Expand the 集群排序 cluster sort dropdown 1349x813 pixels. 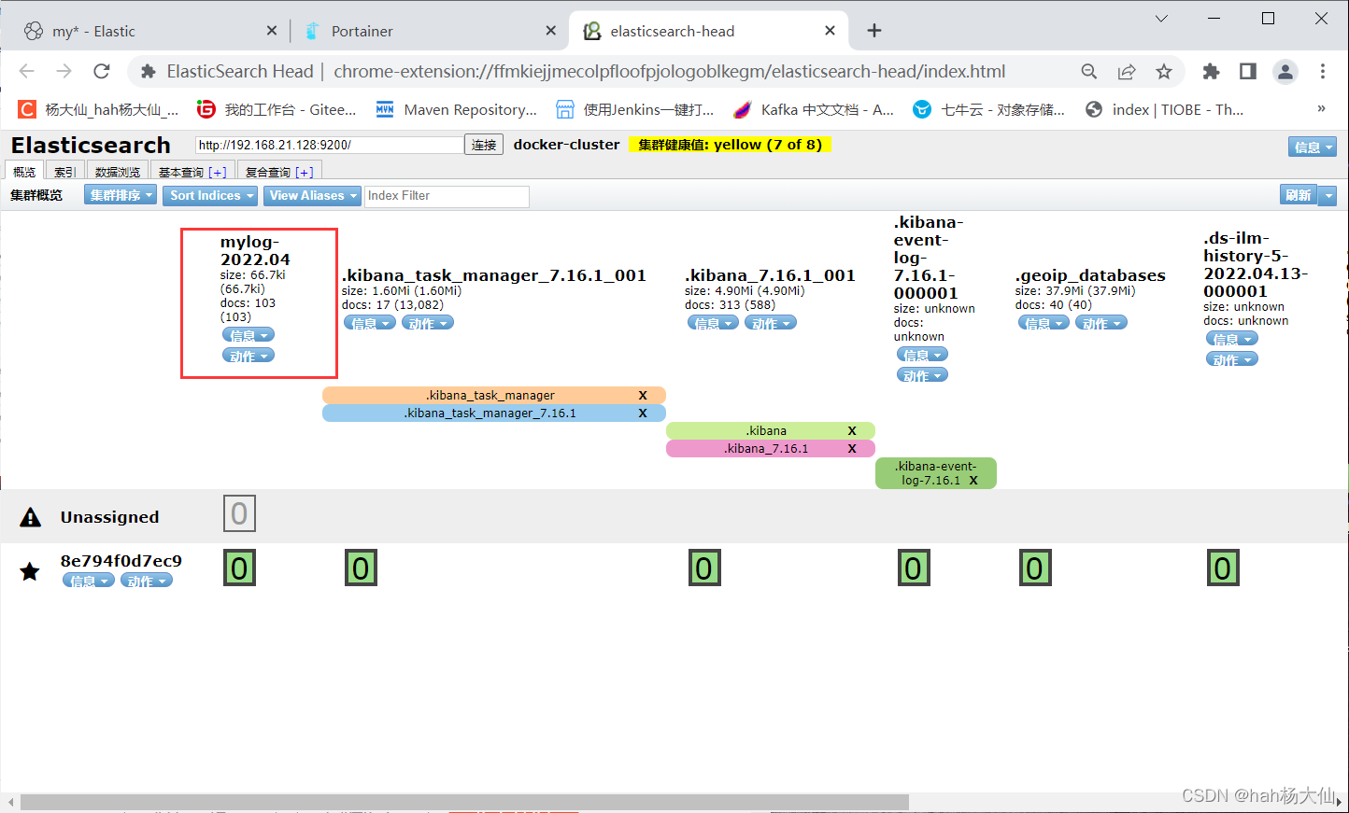(121, 195)
